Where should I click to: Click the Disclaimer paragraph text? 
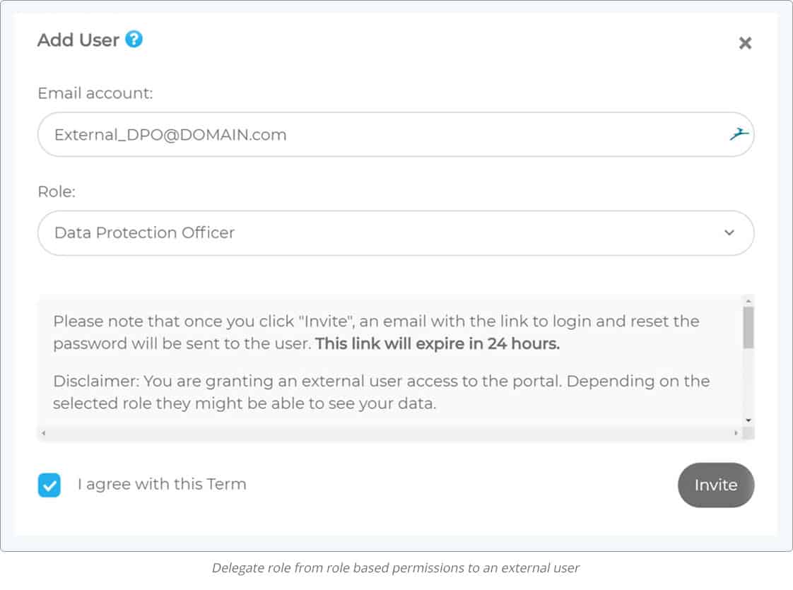pos(382,392)
